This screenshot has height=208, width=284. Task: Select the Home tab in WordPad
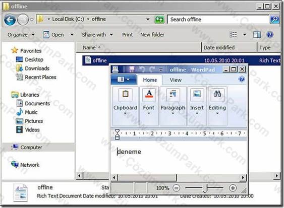[150, 80]
